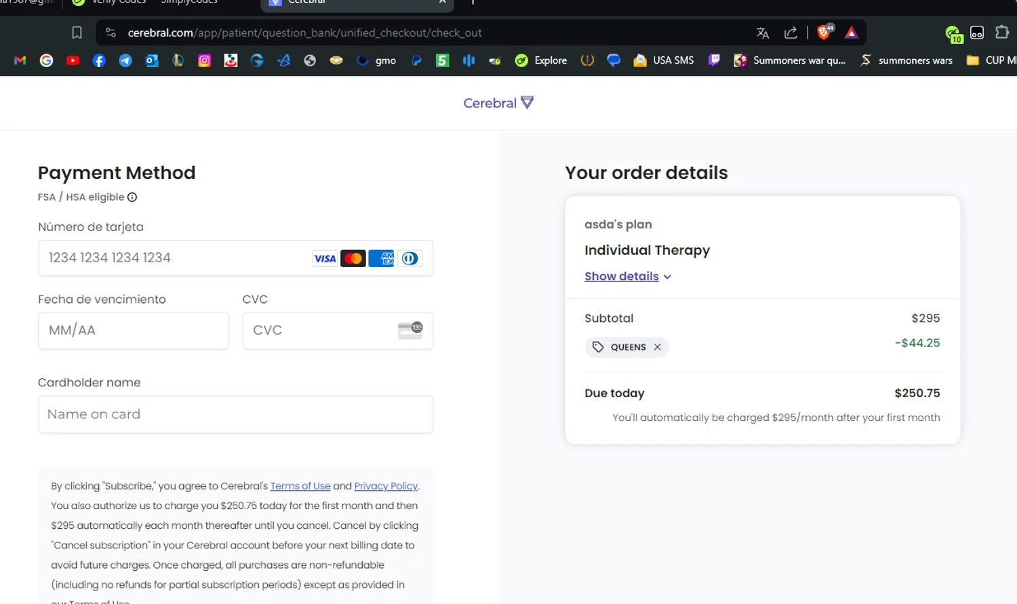
Task: Open the gmo bookmark
Action: coord(377,60)
